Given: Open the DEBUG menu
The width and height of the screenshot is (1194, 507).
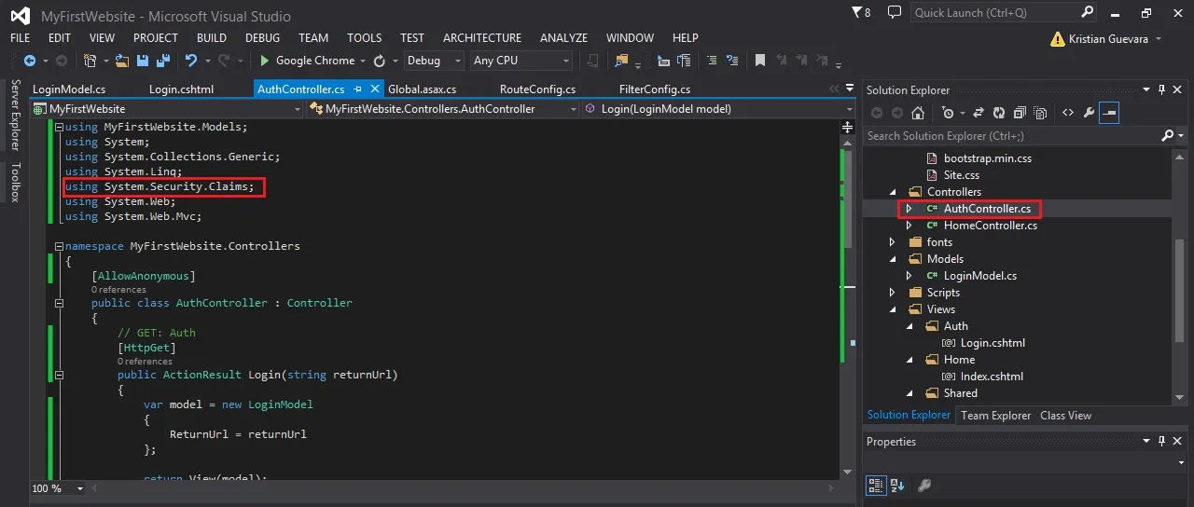Looking at the screenshot, I should 262,38.
